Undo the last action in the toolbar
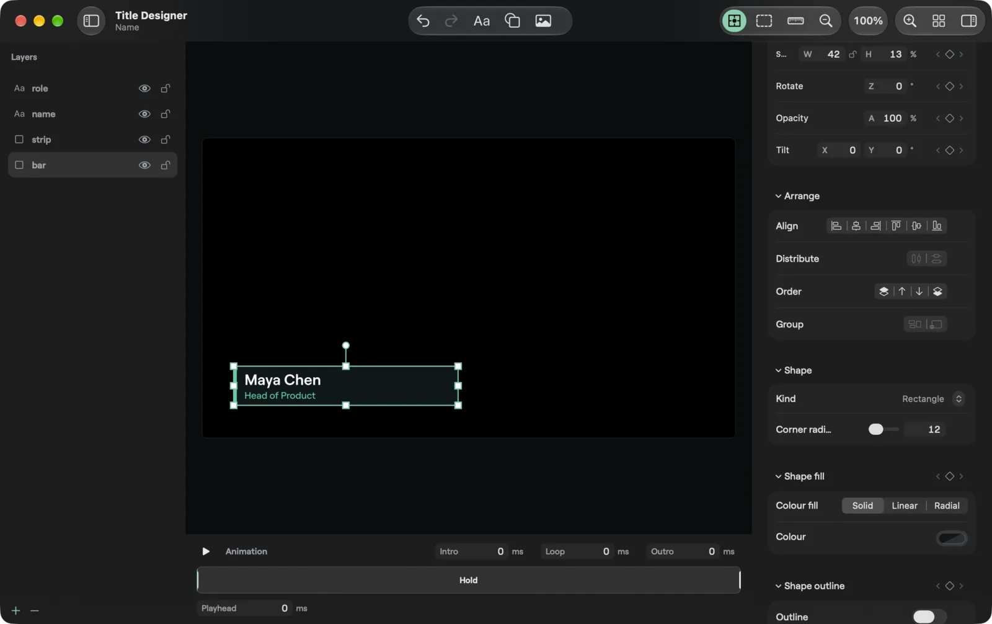The height and width of the screenshot is (624, 992). pos(423,21)
